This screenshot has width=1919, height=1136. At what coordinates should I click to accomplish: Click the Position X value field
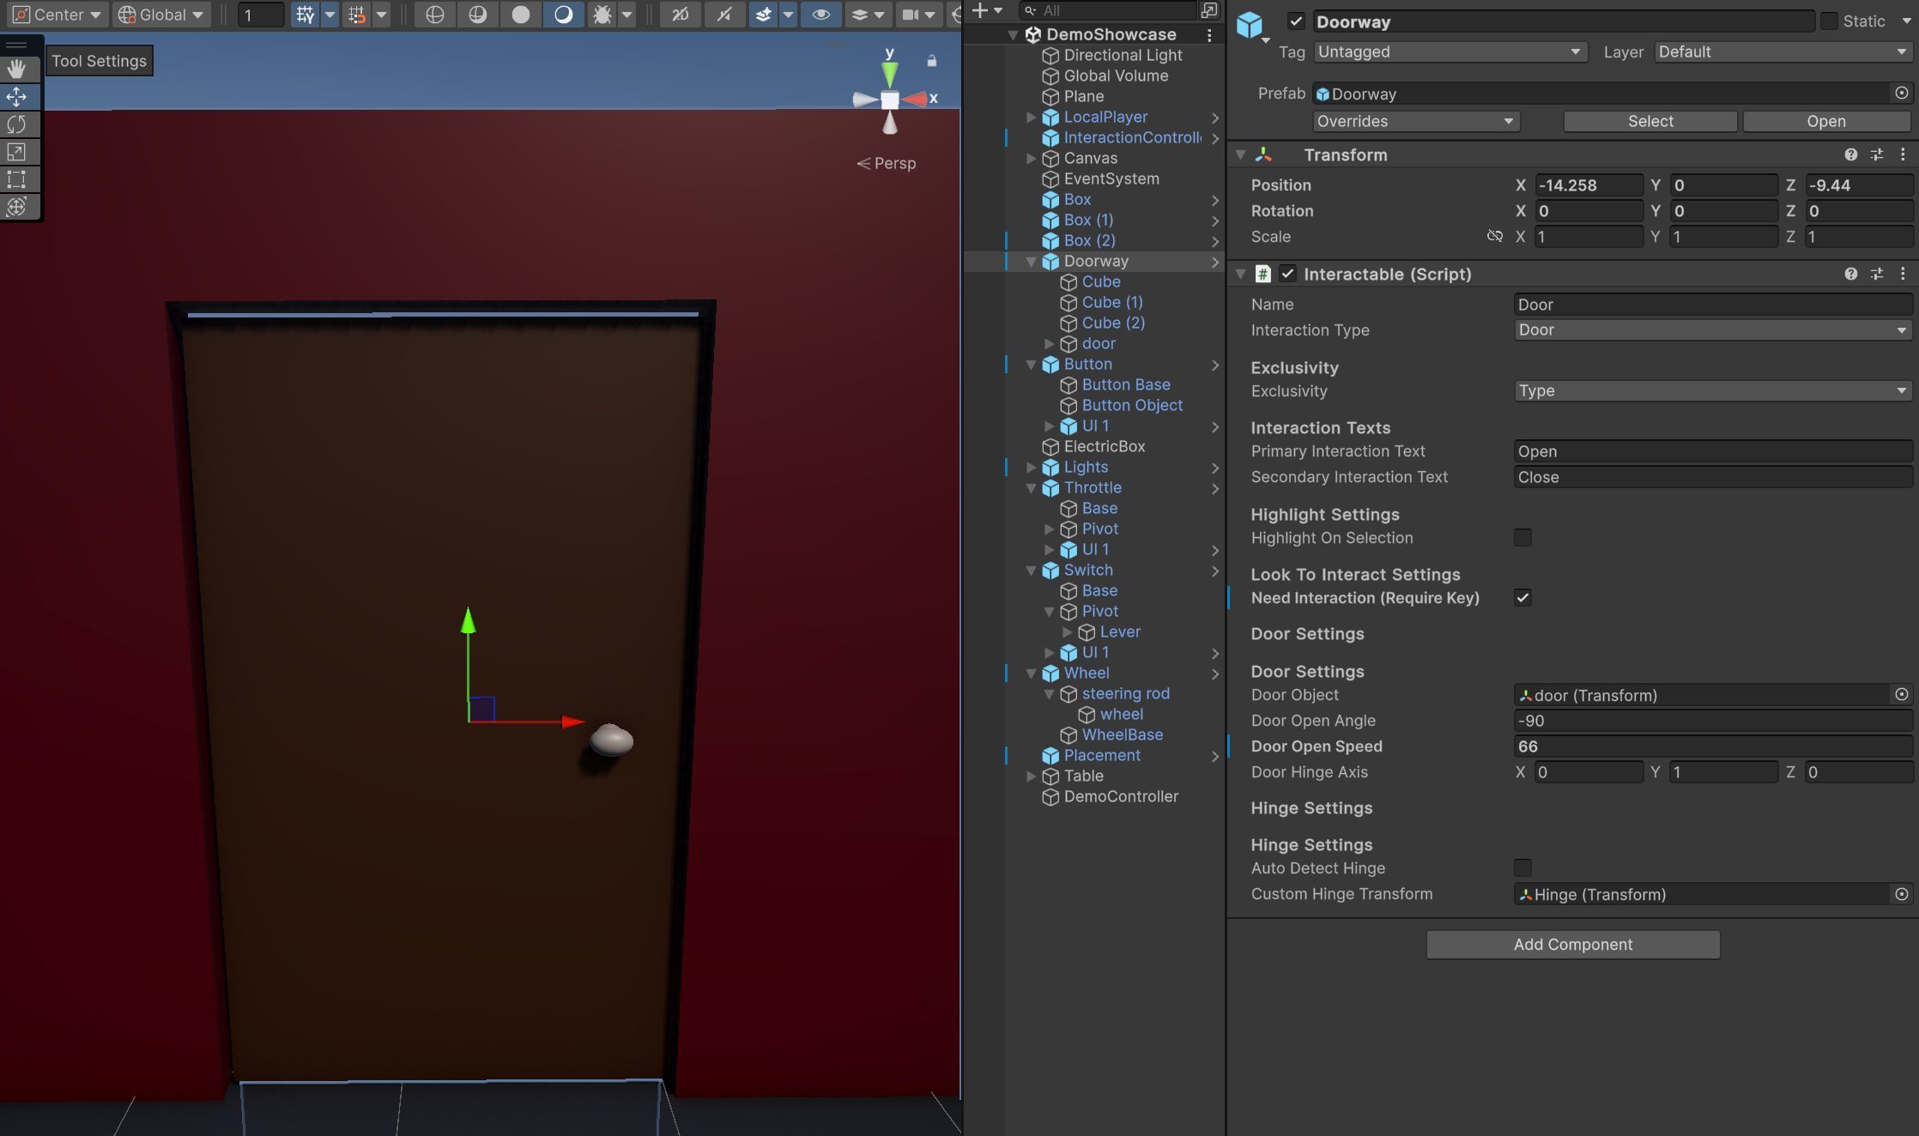click(1589, 185)
